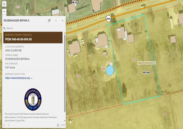
Task: Open the kentonpva.org link
Action: pyautogui.click(x=19, y=78)
